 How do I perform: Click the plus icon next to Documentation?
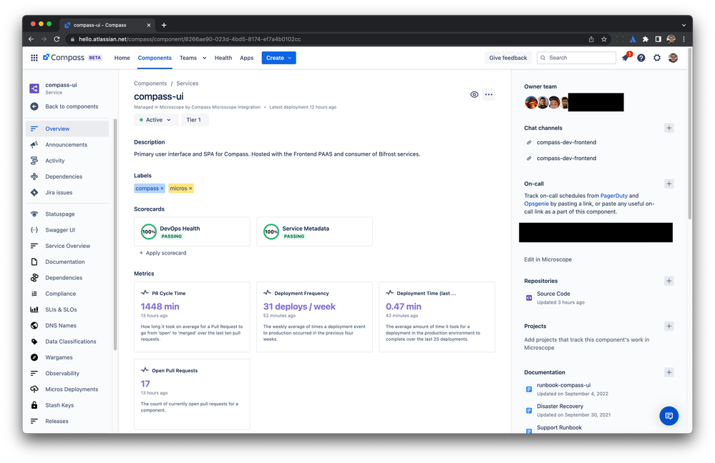click(668, 372)
